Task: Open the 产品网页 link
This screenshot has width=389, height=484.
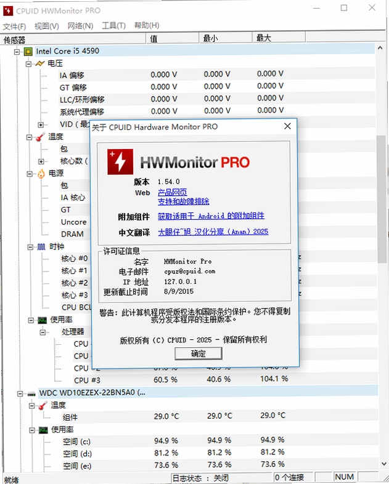Action: click(173, 193)
